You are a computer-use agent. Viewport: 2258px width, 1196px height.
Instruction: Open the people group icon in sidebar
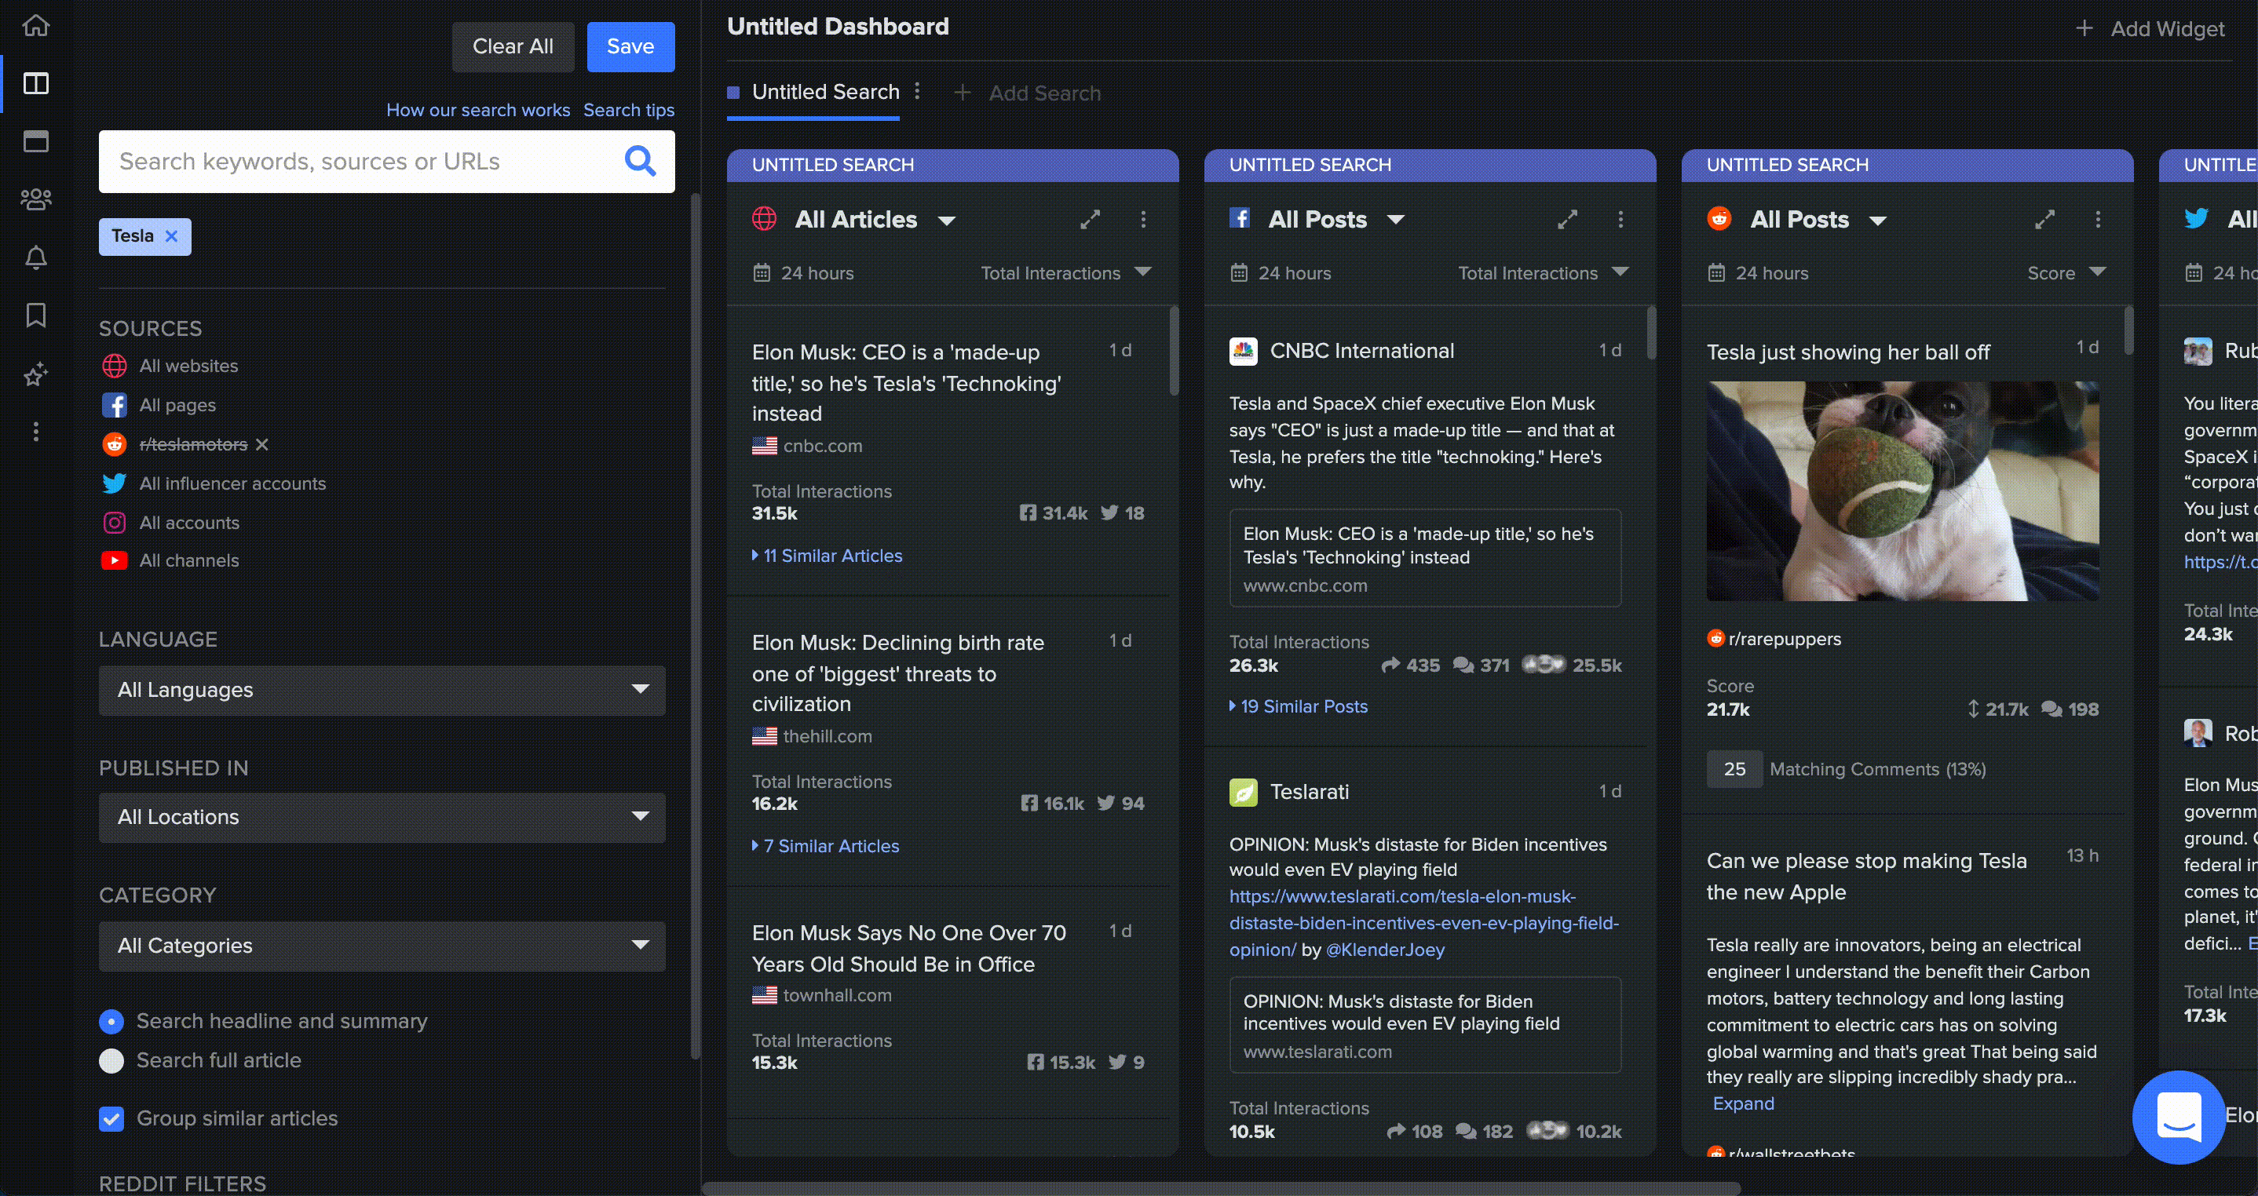(x=36, y=200)
